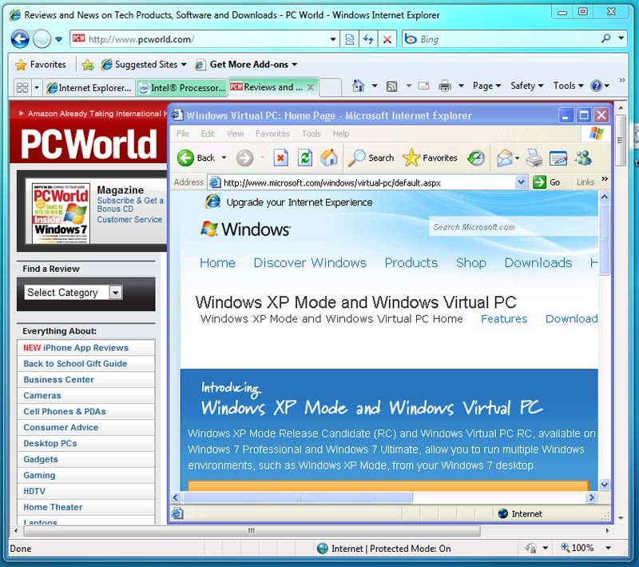Screen dimensions: 639x567
Task: Click the Edit icon in XP IE toolbar
Action: coord(558,158)
